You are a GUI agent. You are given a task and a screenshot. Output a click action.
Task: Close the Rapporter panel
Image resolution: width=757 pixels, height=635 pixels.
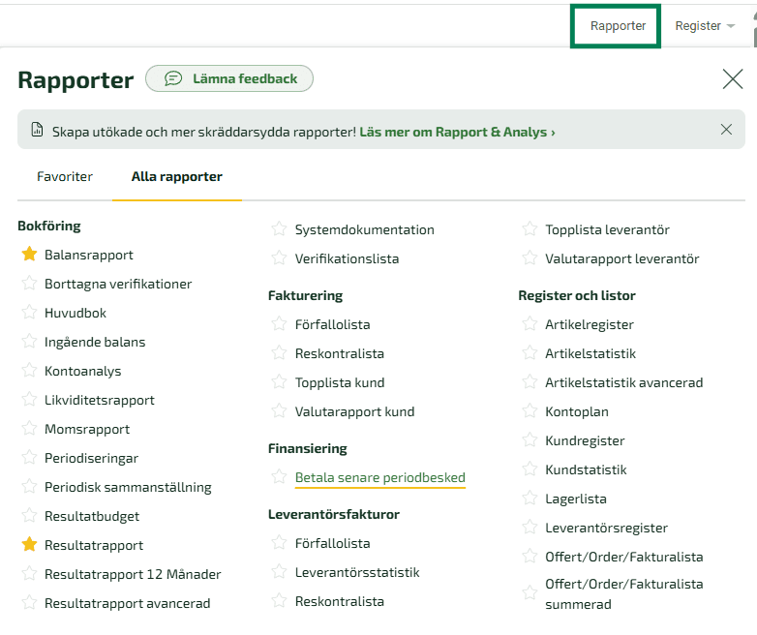pos(733,78)
